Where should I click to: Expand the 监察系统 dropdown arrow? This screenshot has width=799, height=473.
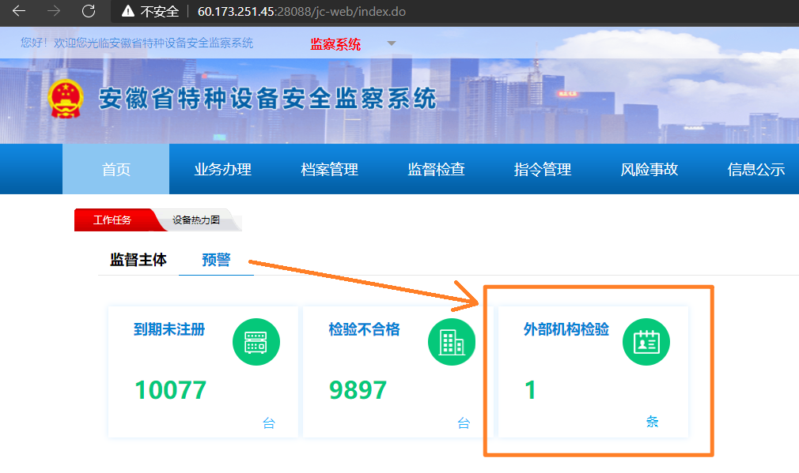392,43
